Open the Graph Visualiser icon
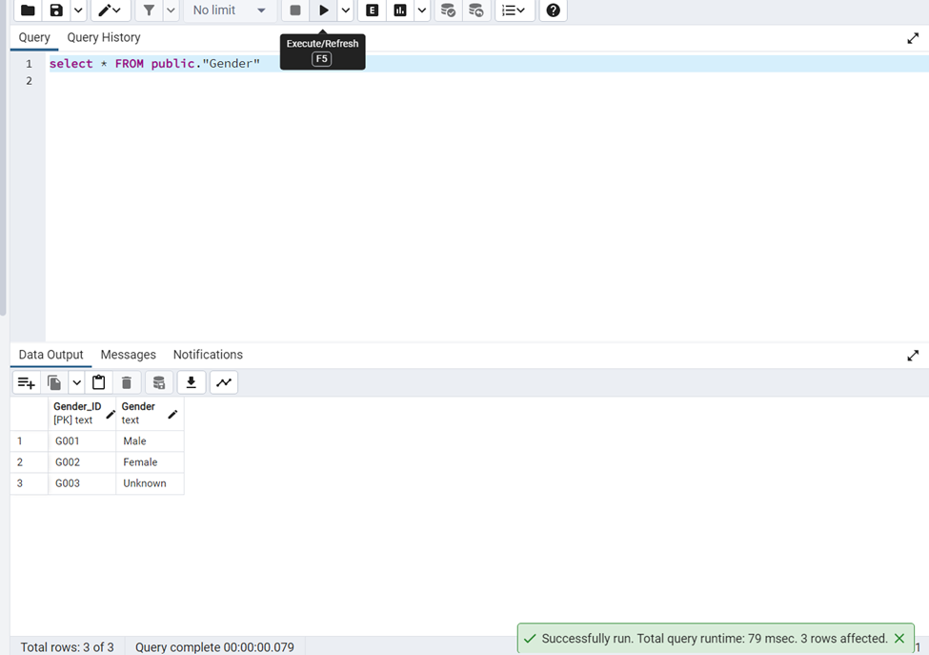The image size is (929, 655). 224,383
